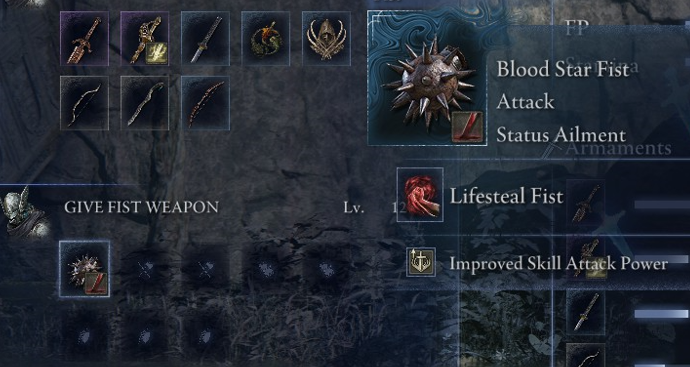Click the spiked Blood Star Fist under GIVE FIST WEAPON
Viewport: 690px width, 367px height.
pos(85,269)
